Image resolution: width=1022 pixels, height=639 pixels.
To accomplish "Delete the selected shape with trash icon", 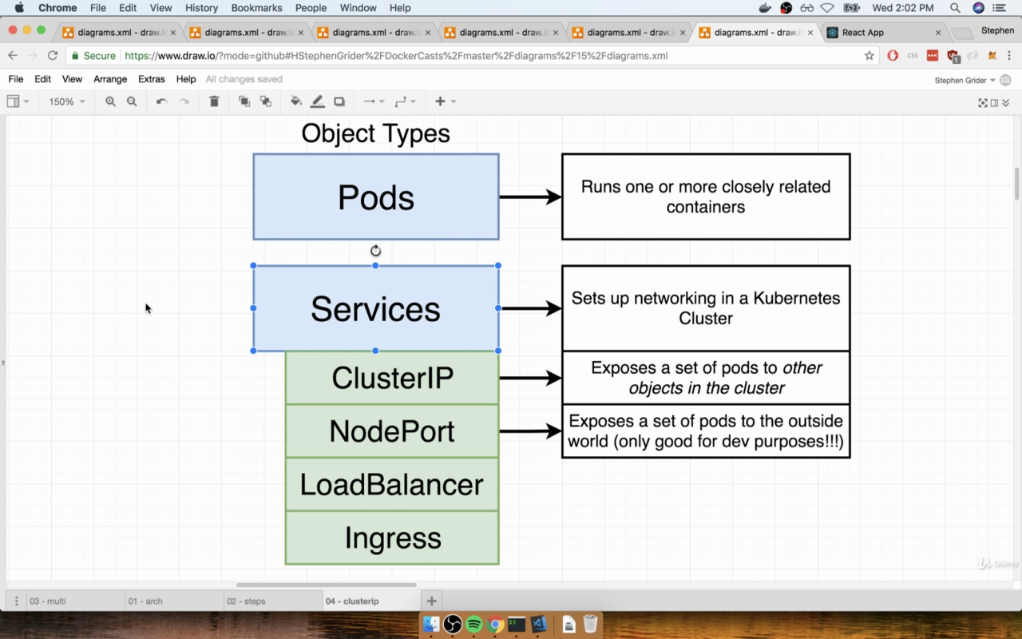I will tap(214, 101).
